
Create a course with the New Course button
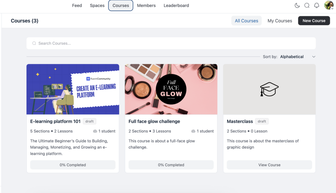pos(314,20)
